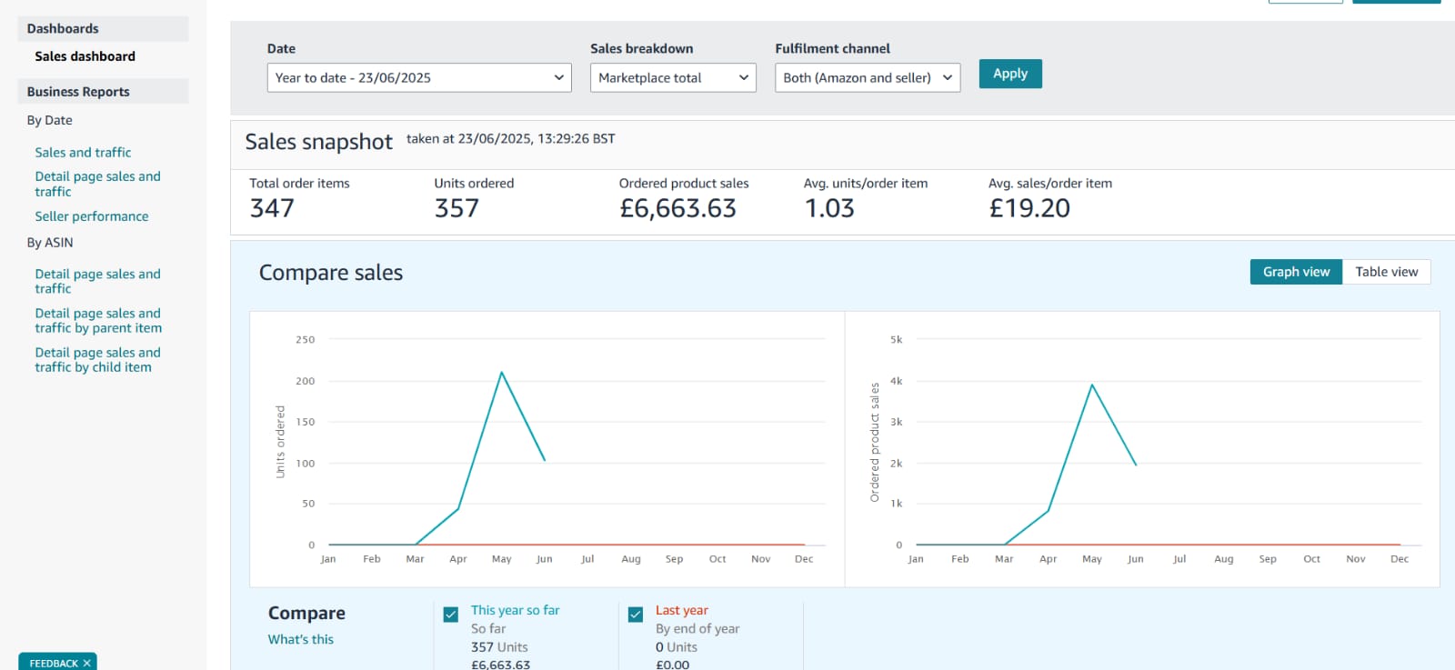
Task: Toggle the This year so far checkbox
Action: [451, 615]
